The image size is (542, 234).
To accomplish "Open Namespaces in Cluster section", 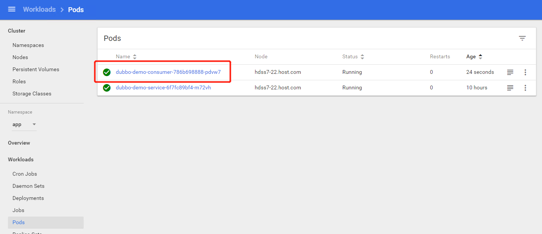I will point(28,45).
